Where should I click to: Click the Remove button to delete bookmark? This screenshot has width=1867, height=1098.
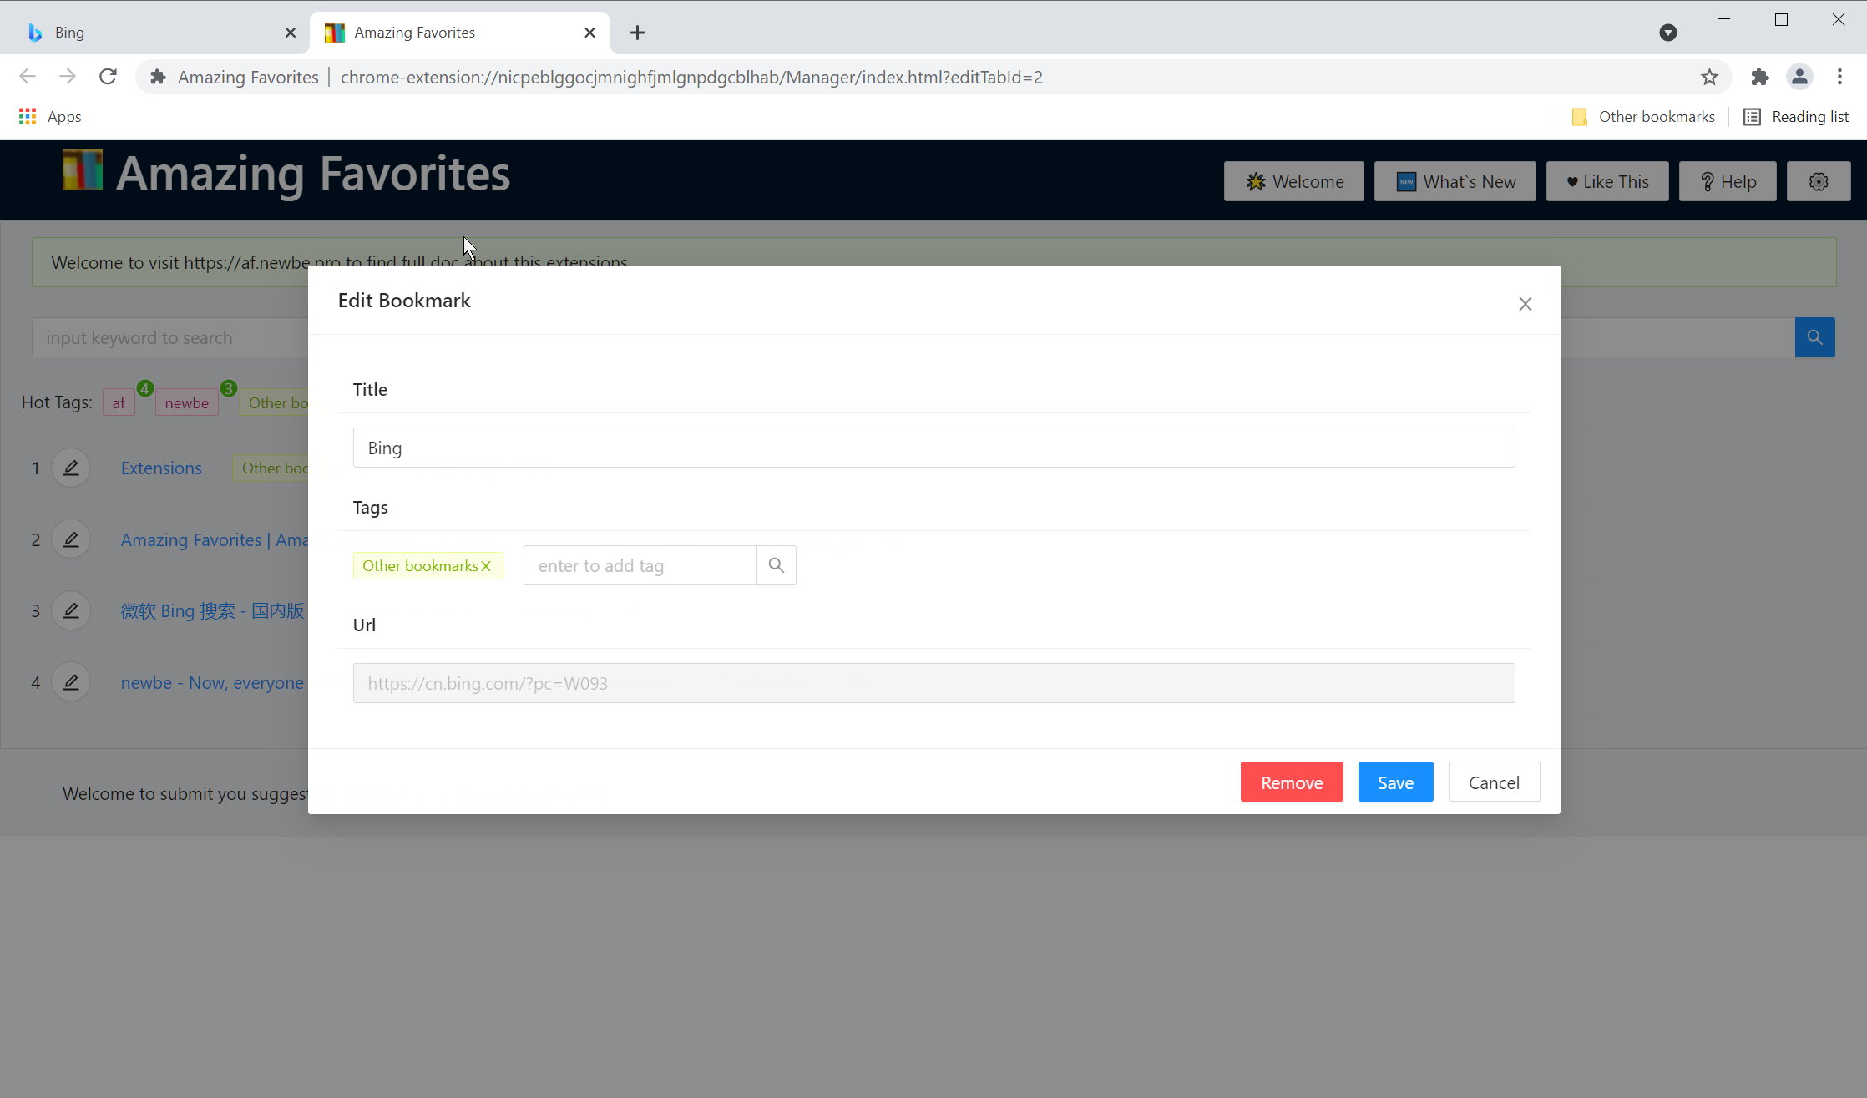point(1291,782)
